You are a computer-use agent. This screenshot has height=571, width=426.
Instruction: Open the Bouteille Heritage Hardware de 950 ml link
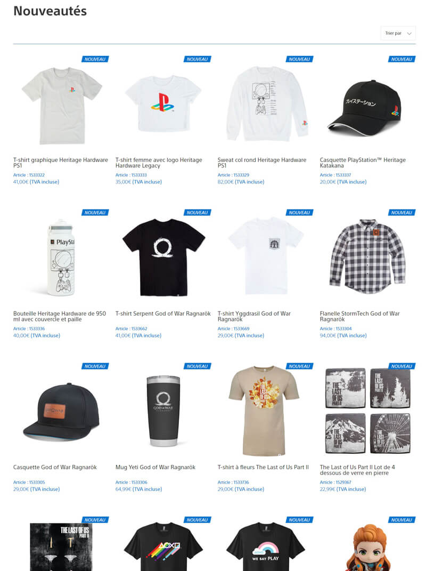[60, 317]
